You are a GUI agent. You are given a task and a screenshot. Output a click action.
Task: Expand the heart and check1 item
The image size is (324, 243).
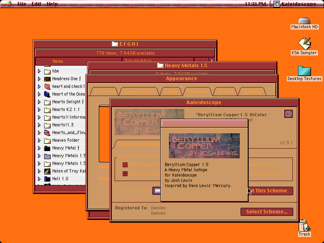39,86
